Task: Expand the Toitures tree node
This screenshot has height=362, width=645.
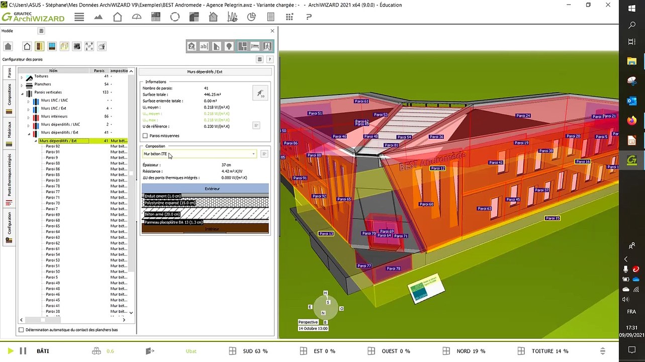Action: [x=22, y=76]
